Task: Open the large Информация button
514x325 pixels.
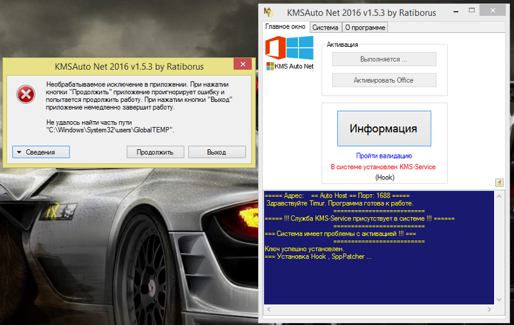Action: point(384,128)
